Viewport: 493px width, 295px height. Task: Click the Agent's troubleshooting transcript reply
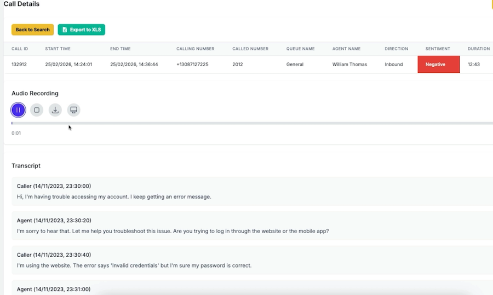pyautogui.click(x=173, y=231)
